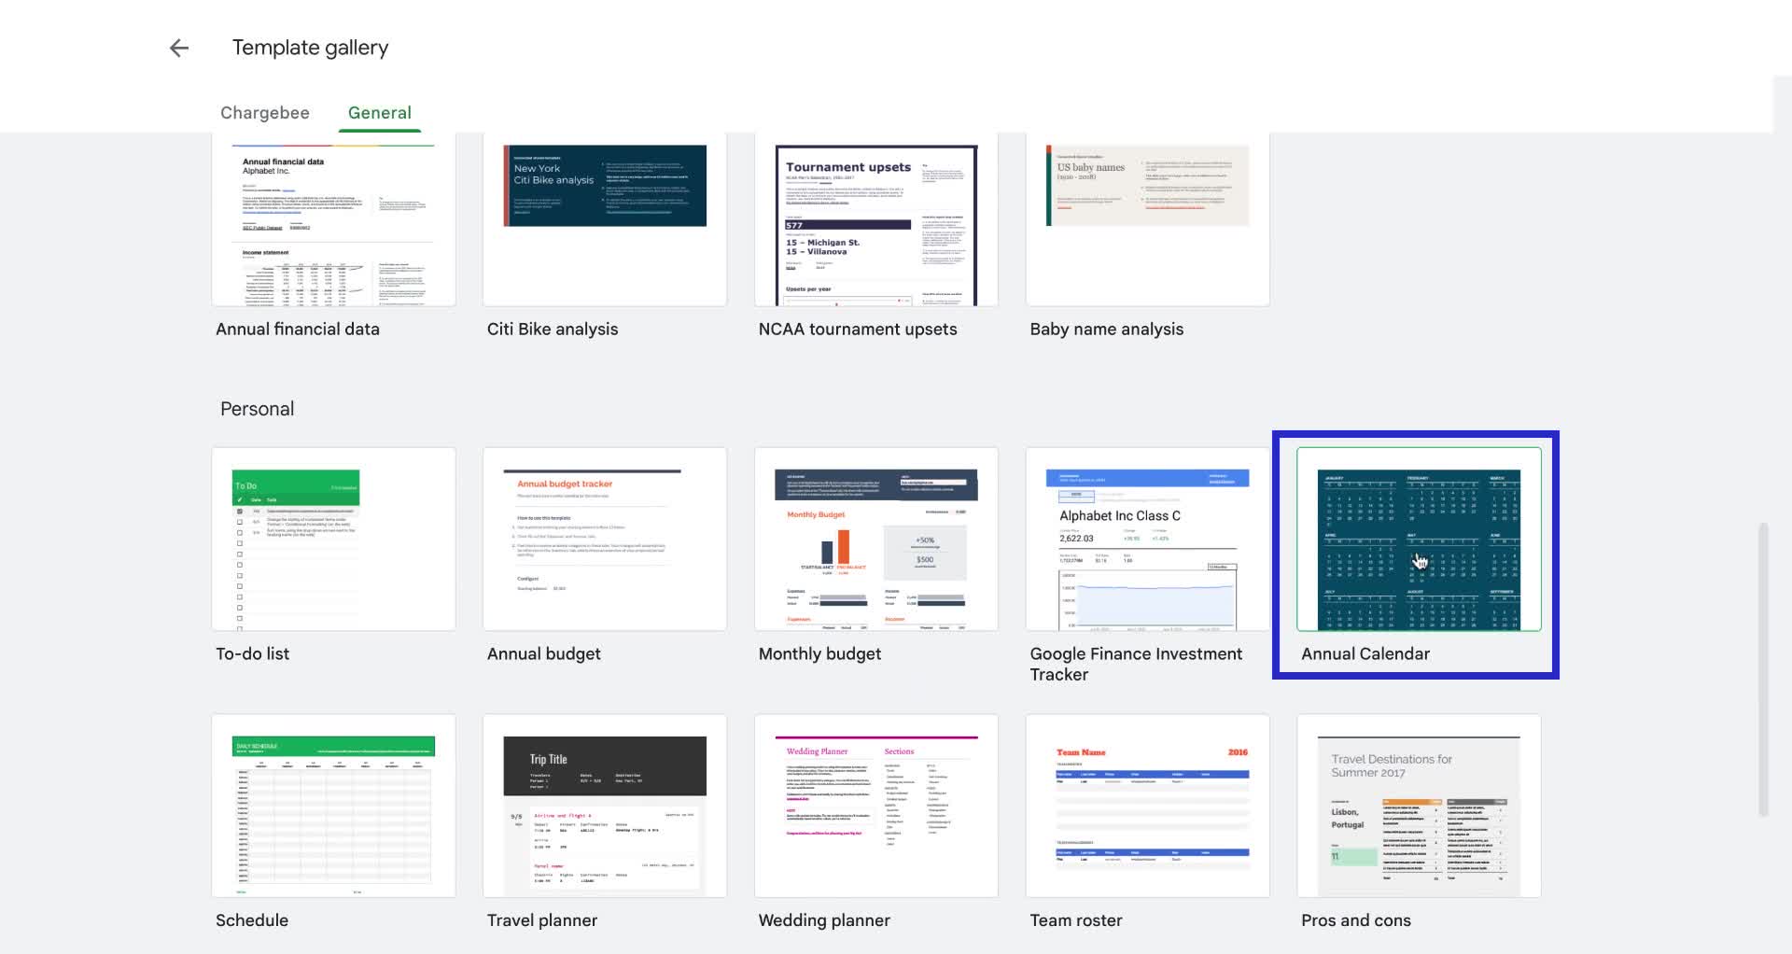Choose the Pros and cons template

tap(1418, 806)
